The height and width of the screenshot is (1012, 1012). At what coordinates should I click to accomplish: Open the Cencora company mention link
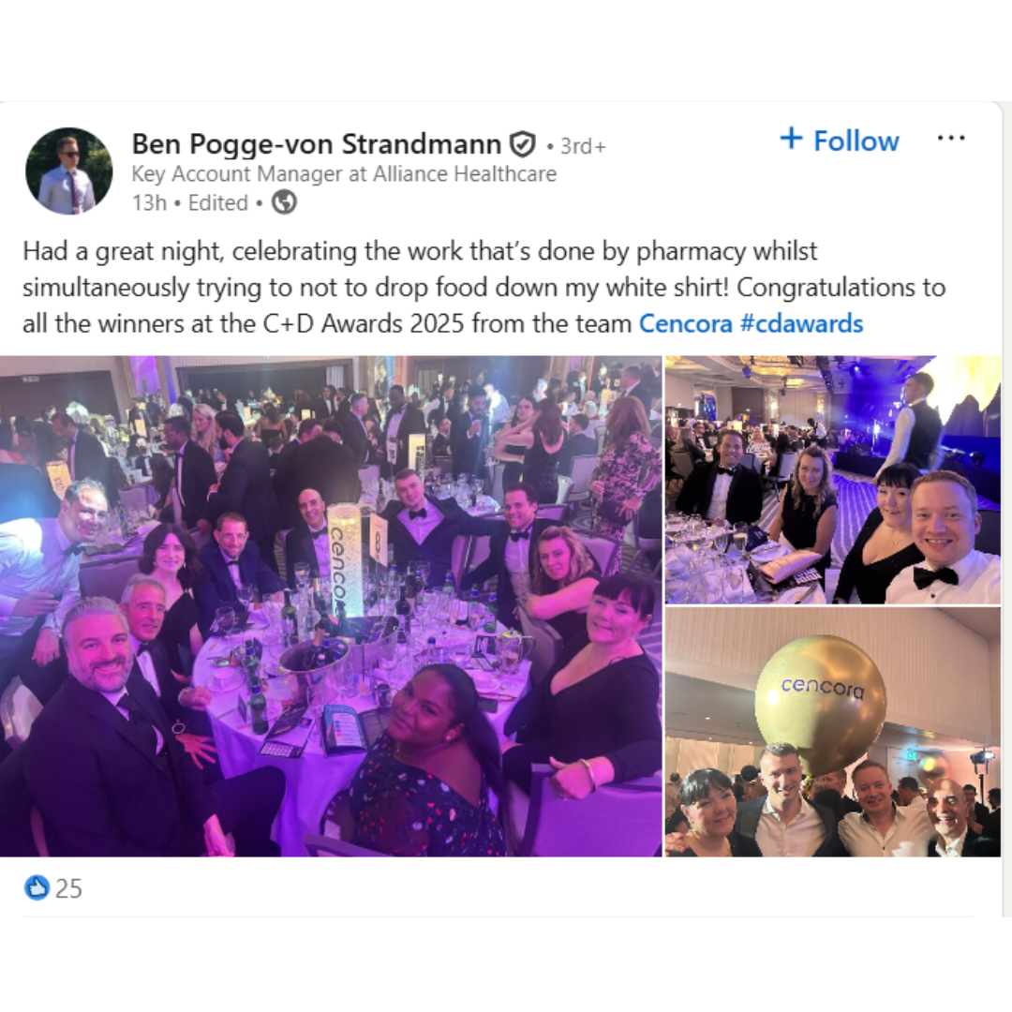coord(685,324)
